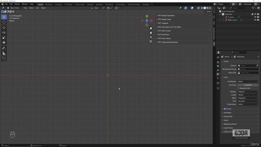Select the Move tool
This screenshot has width=261, height=147.
4,28
